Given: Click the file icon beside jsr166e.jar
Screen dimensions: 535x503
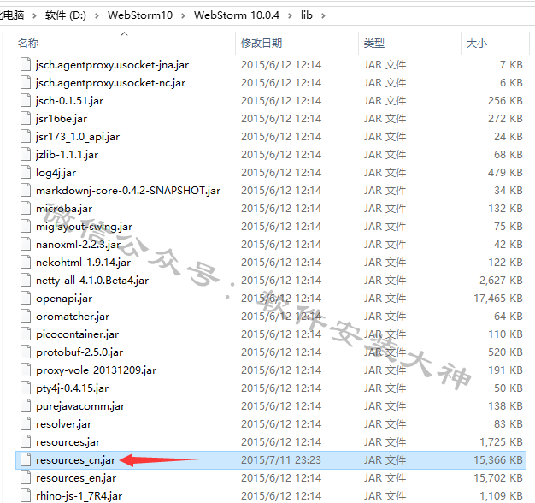Looking at the screenshot, I should (26, 119).
